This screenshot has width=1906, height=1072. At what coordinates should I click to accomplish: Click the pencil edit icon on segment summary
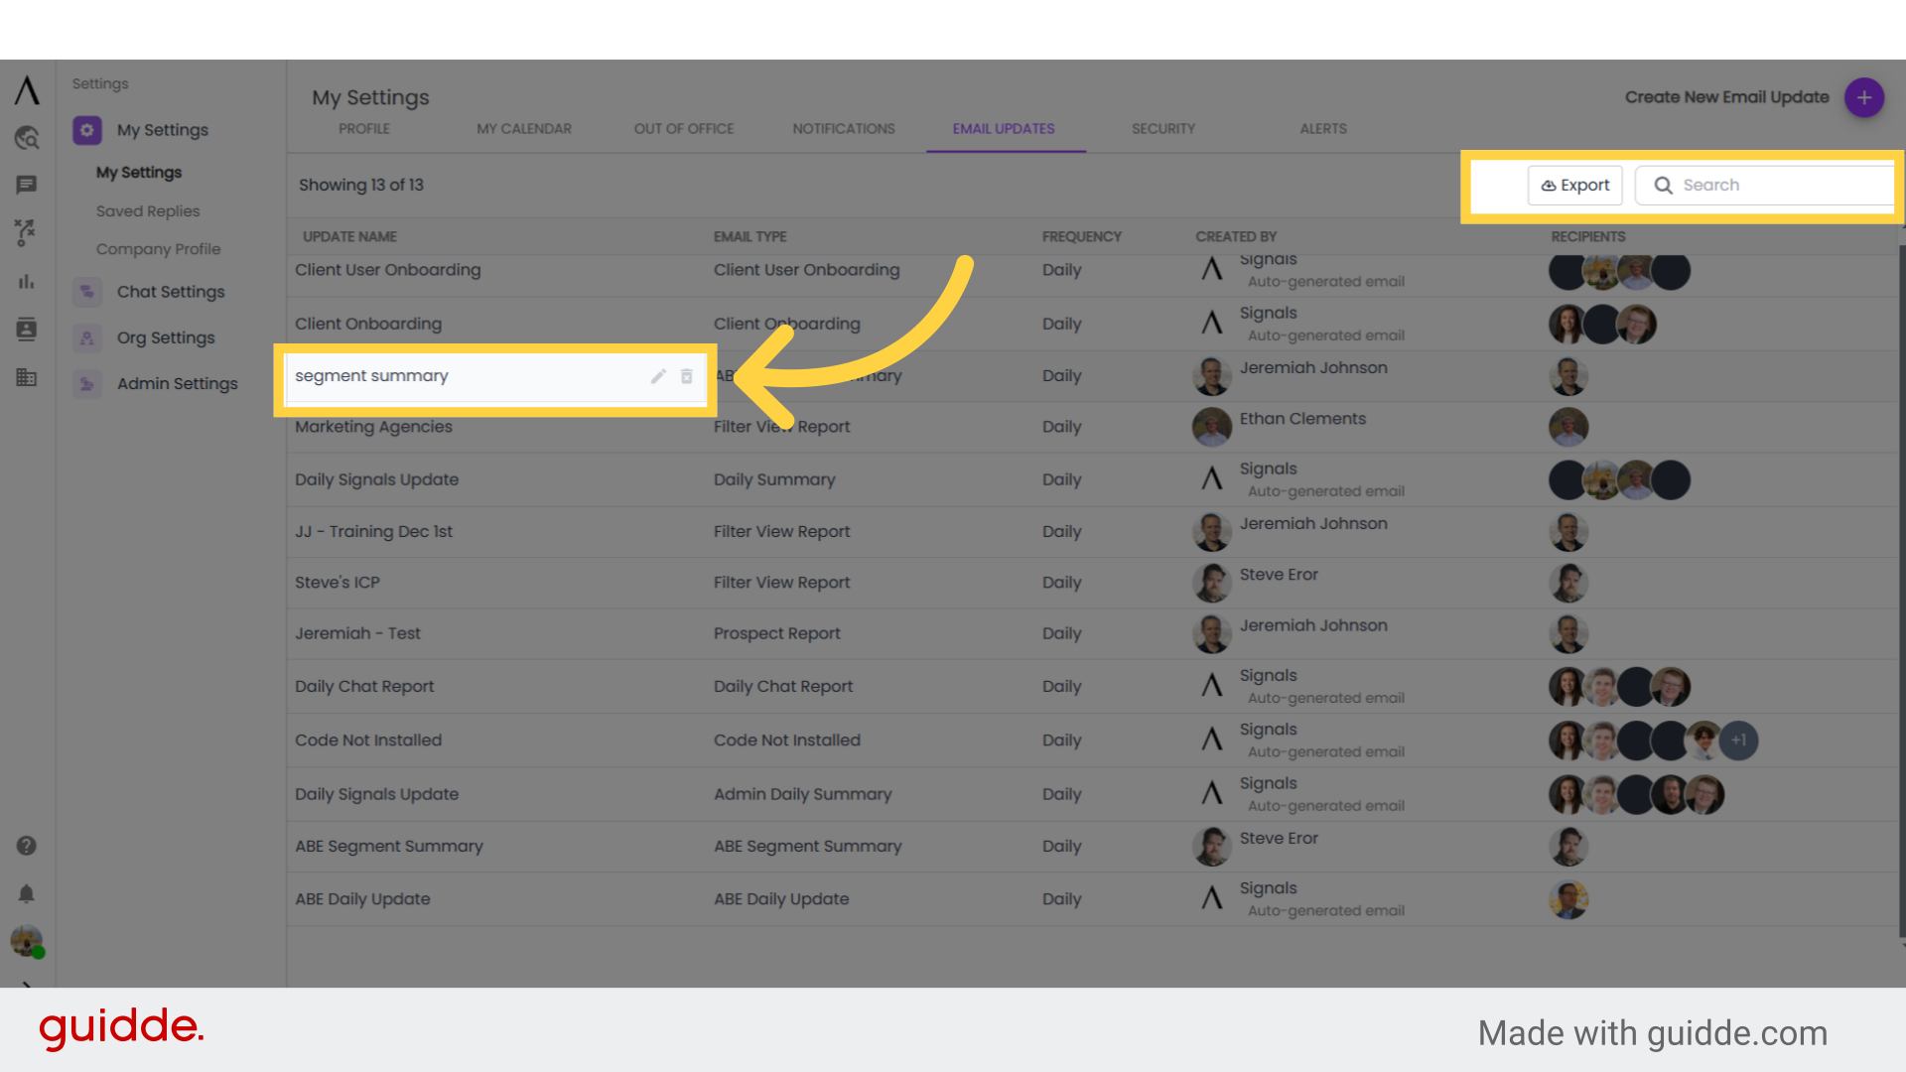[658, 376]
